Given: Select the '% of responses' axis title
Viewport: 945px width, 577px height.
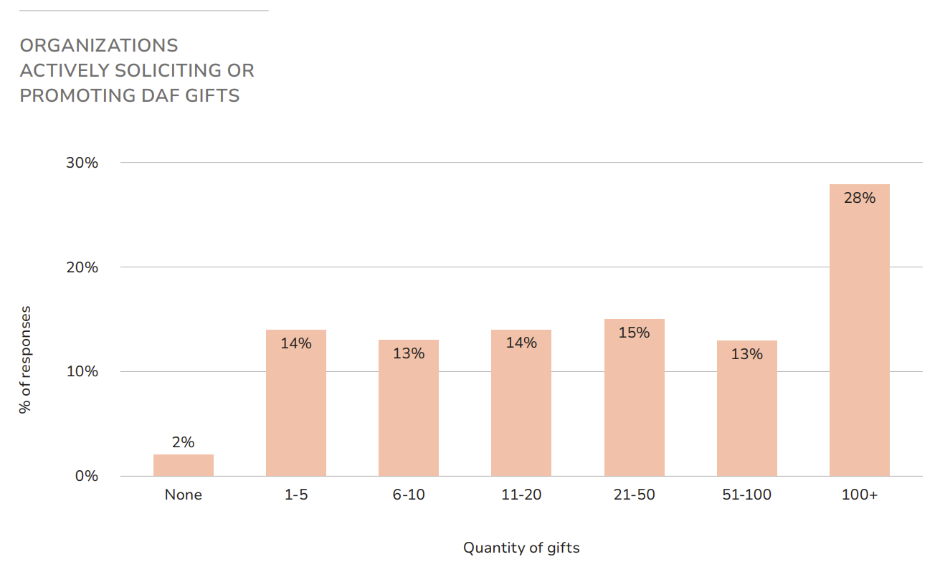Looking at the screenshot, I should (x=26, y=360).
